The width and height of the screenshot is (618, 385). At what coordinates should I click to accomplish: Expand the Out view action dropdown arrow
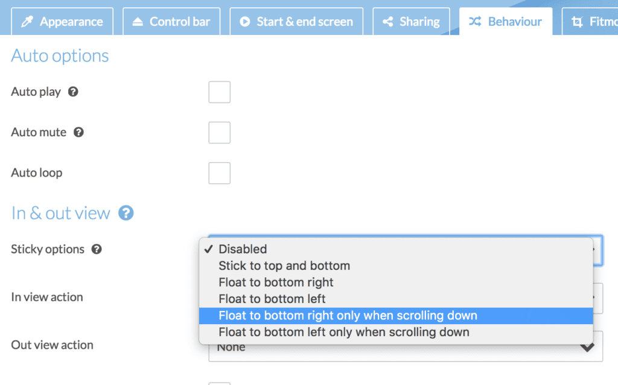click(x=586, y=347)
